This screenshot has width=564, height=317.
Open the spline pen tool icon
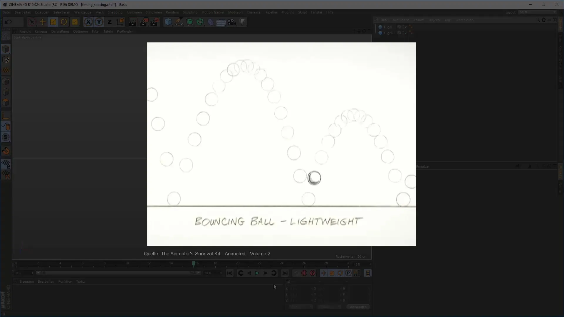coord(179,22)
